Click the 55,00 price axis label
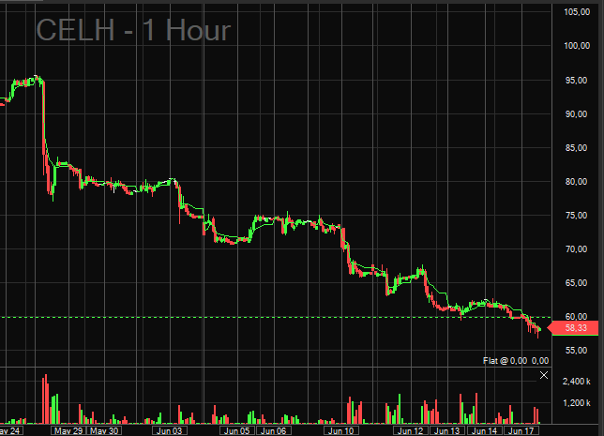The image size is (604, 436). (576, 351)
